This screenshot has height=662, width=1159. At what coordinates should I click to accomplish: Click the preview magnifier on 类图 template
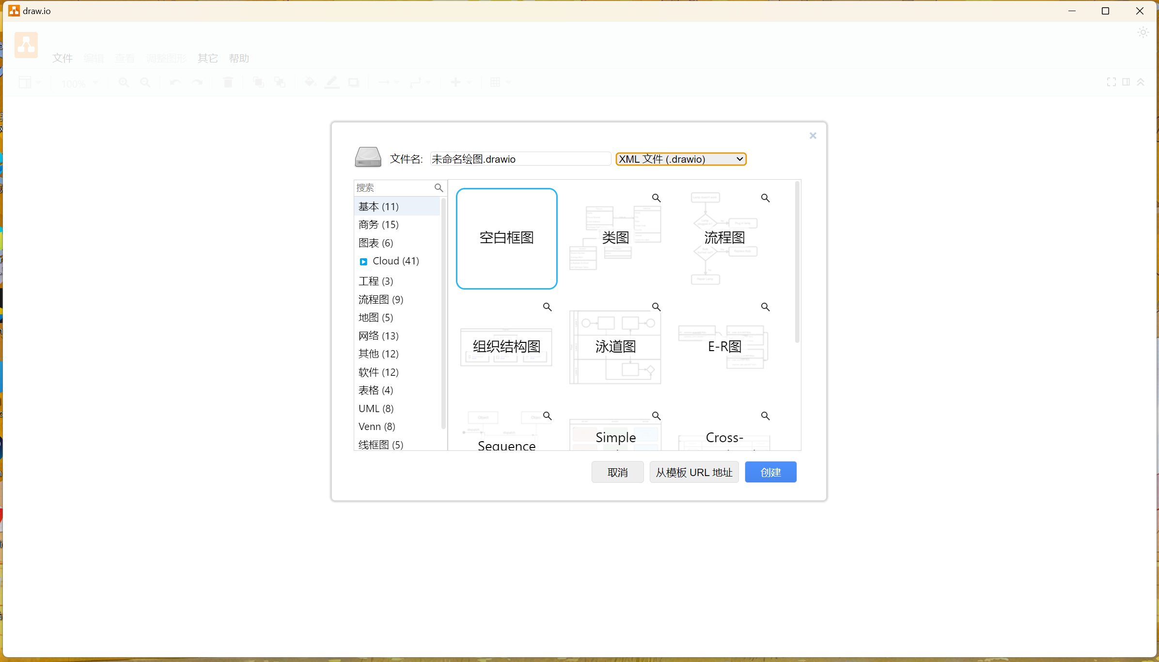click(656, 198)
